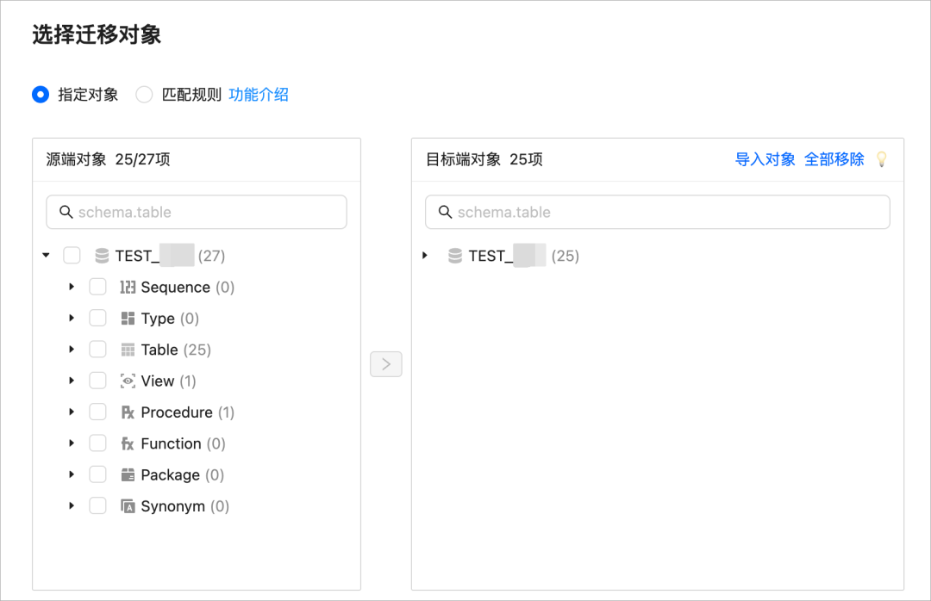Click the transfer arrow between panels

point(385,363)
